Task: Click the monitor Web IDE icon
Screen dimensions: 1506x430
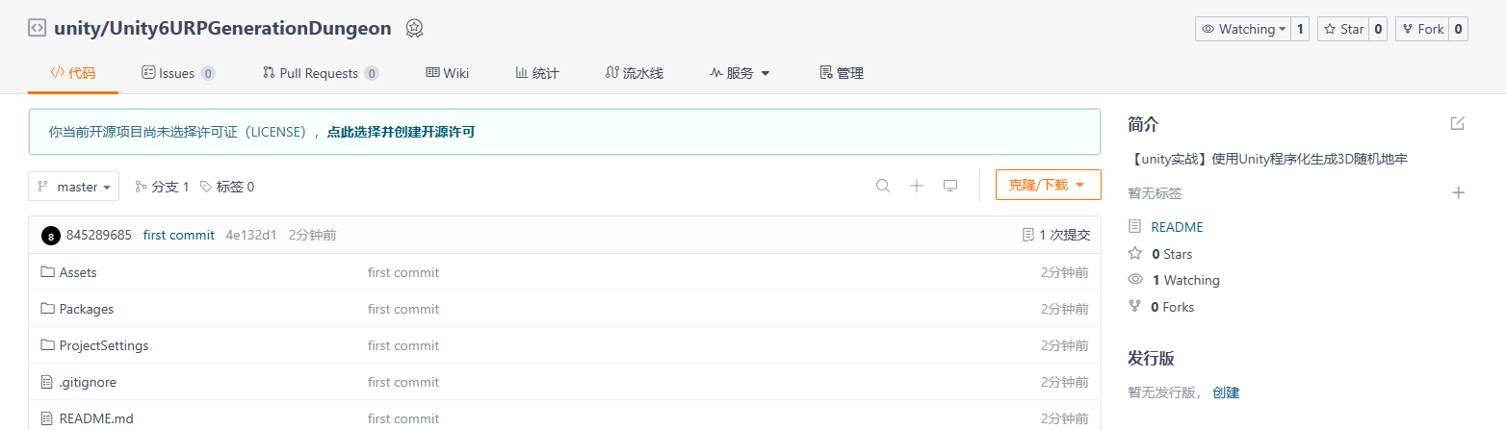Action: click(x=950, y=186)
